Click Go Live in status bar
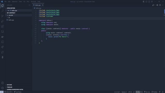Viewport: 165px width, 93px height. [x=147, y=92]
